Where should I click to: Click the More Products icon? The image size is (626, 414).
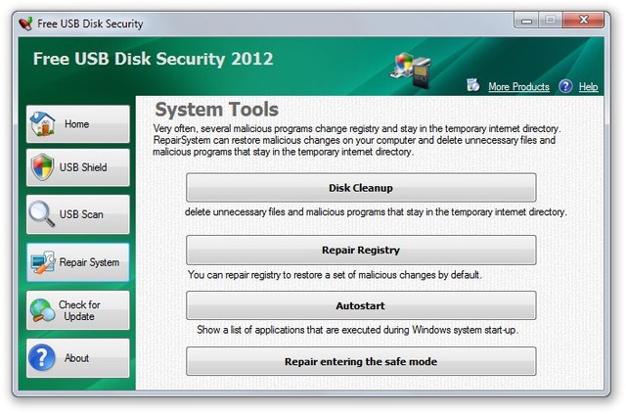click(473, 85)
